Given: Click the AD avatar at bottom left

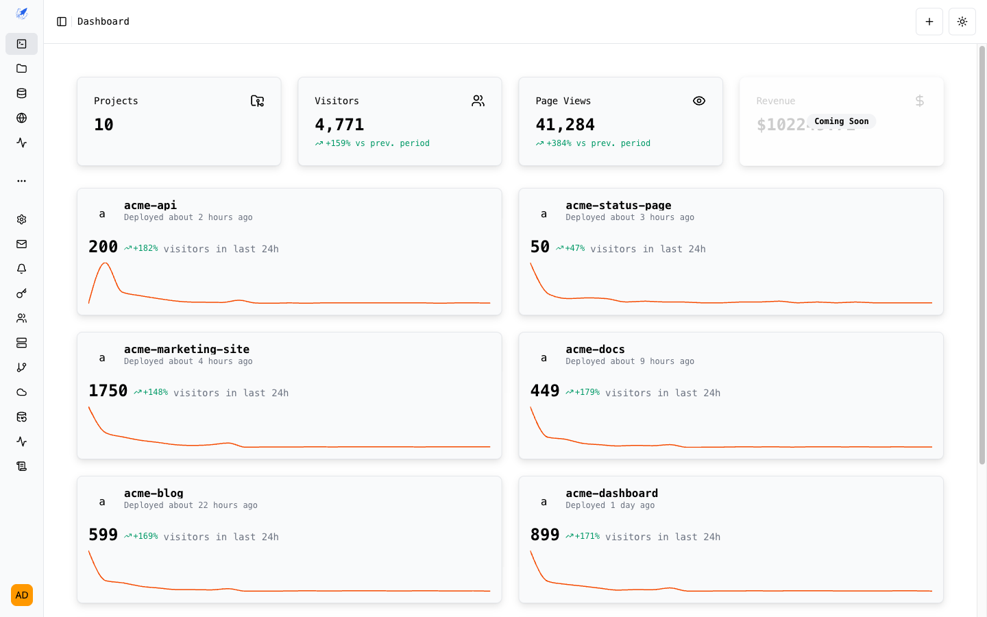Looking at the screenshot, I should pos(21,595).
